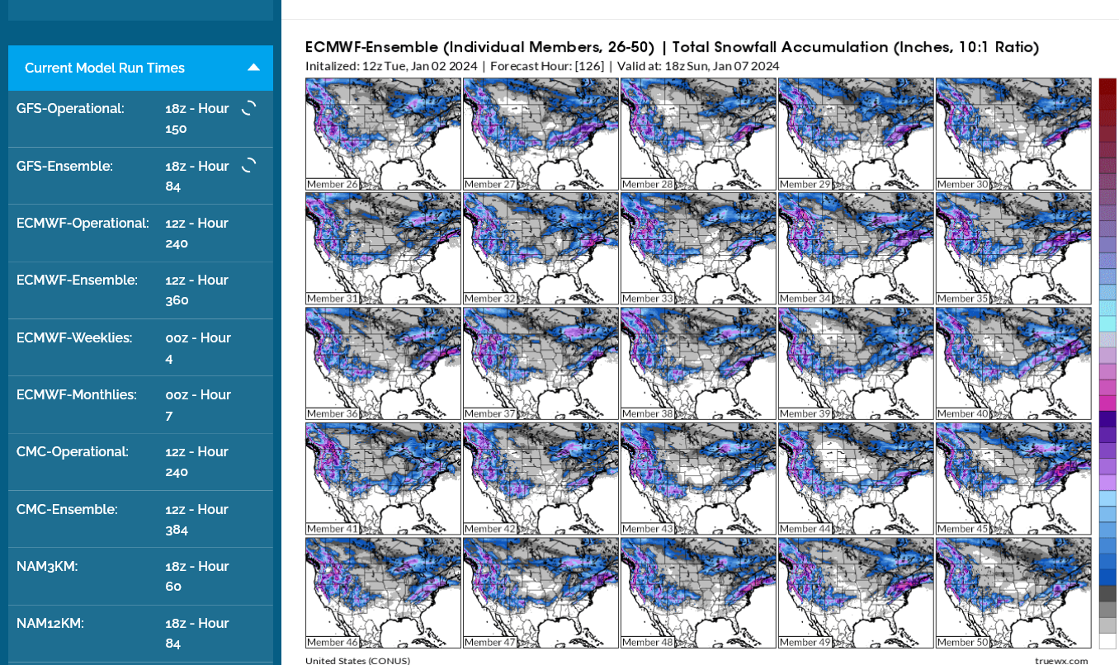1119x665 pixels.
Task: Open the CMC-Operational run entry
Action: coord(140,462)
